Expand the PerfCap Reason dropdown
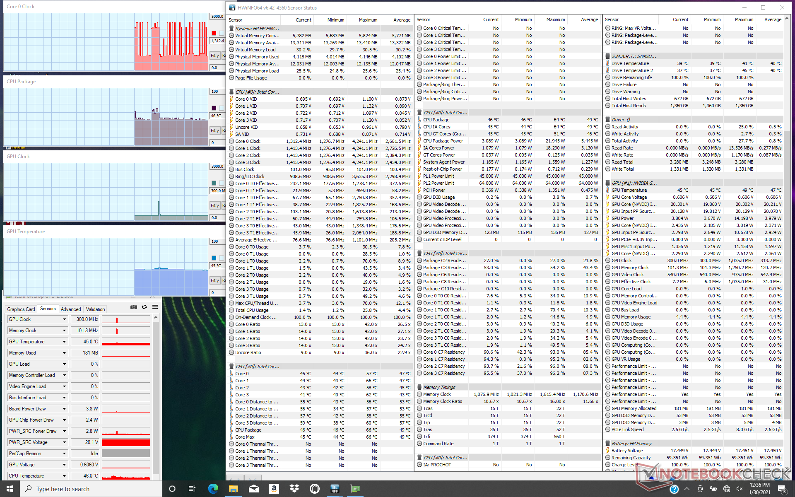795x497 pixels. pyautogui.click(x=64, y=454)
